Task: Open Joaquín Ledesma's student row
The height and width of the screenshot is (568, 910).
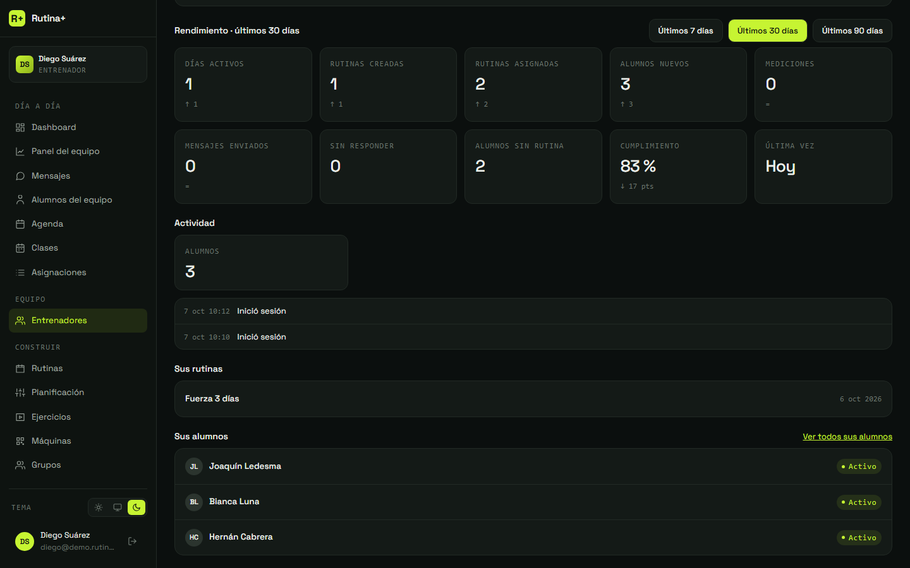Action: coord(533,466)
